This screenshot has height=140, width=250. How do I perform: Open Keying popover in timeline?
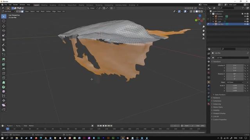pyautogui.click(x=19, y=126)
